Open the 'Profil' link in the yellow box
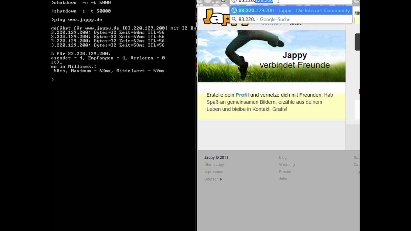 (242, 95)
